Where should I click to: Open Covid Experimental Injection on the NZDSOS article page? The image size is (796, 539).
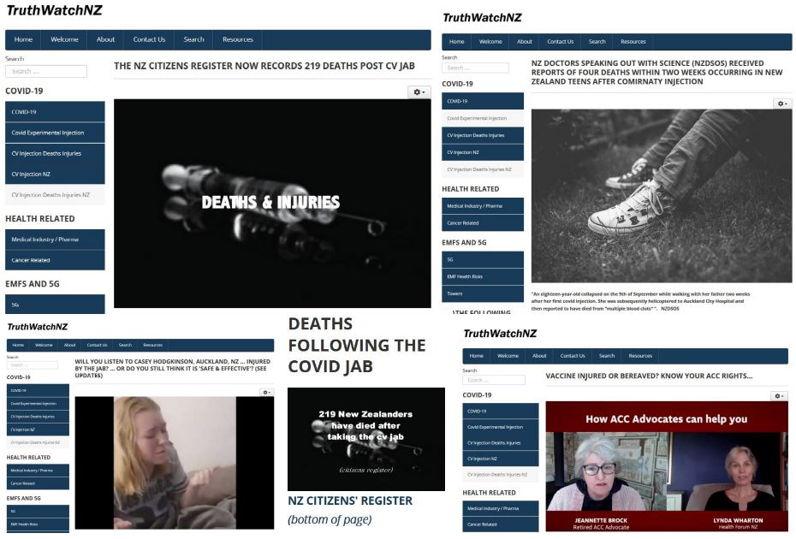point(483,118)
